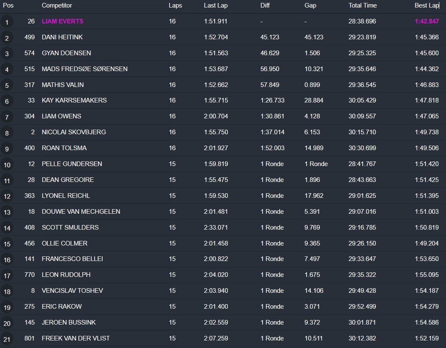
Task: Click the purple best lap time 1:42.847
Action: click(x=427, y=21)
